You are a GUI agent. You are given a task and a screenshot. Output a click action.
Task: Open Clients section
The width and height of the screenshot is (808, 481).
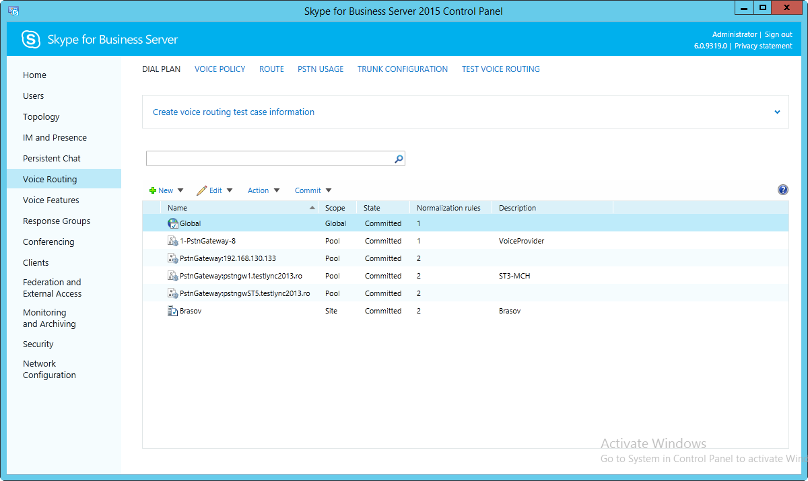pyautogui.click(x=36, y=263)
